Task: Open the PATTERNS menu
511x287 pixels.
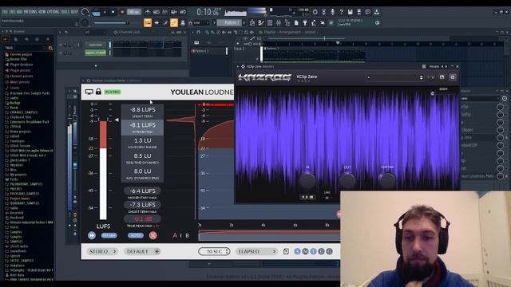Action: pos(30,12)
